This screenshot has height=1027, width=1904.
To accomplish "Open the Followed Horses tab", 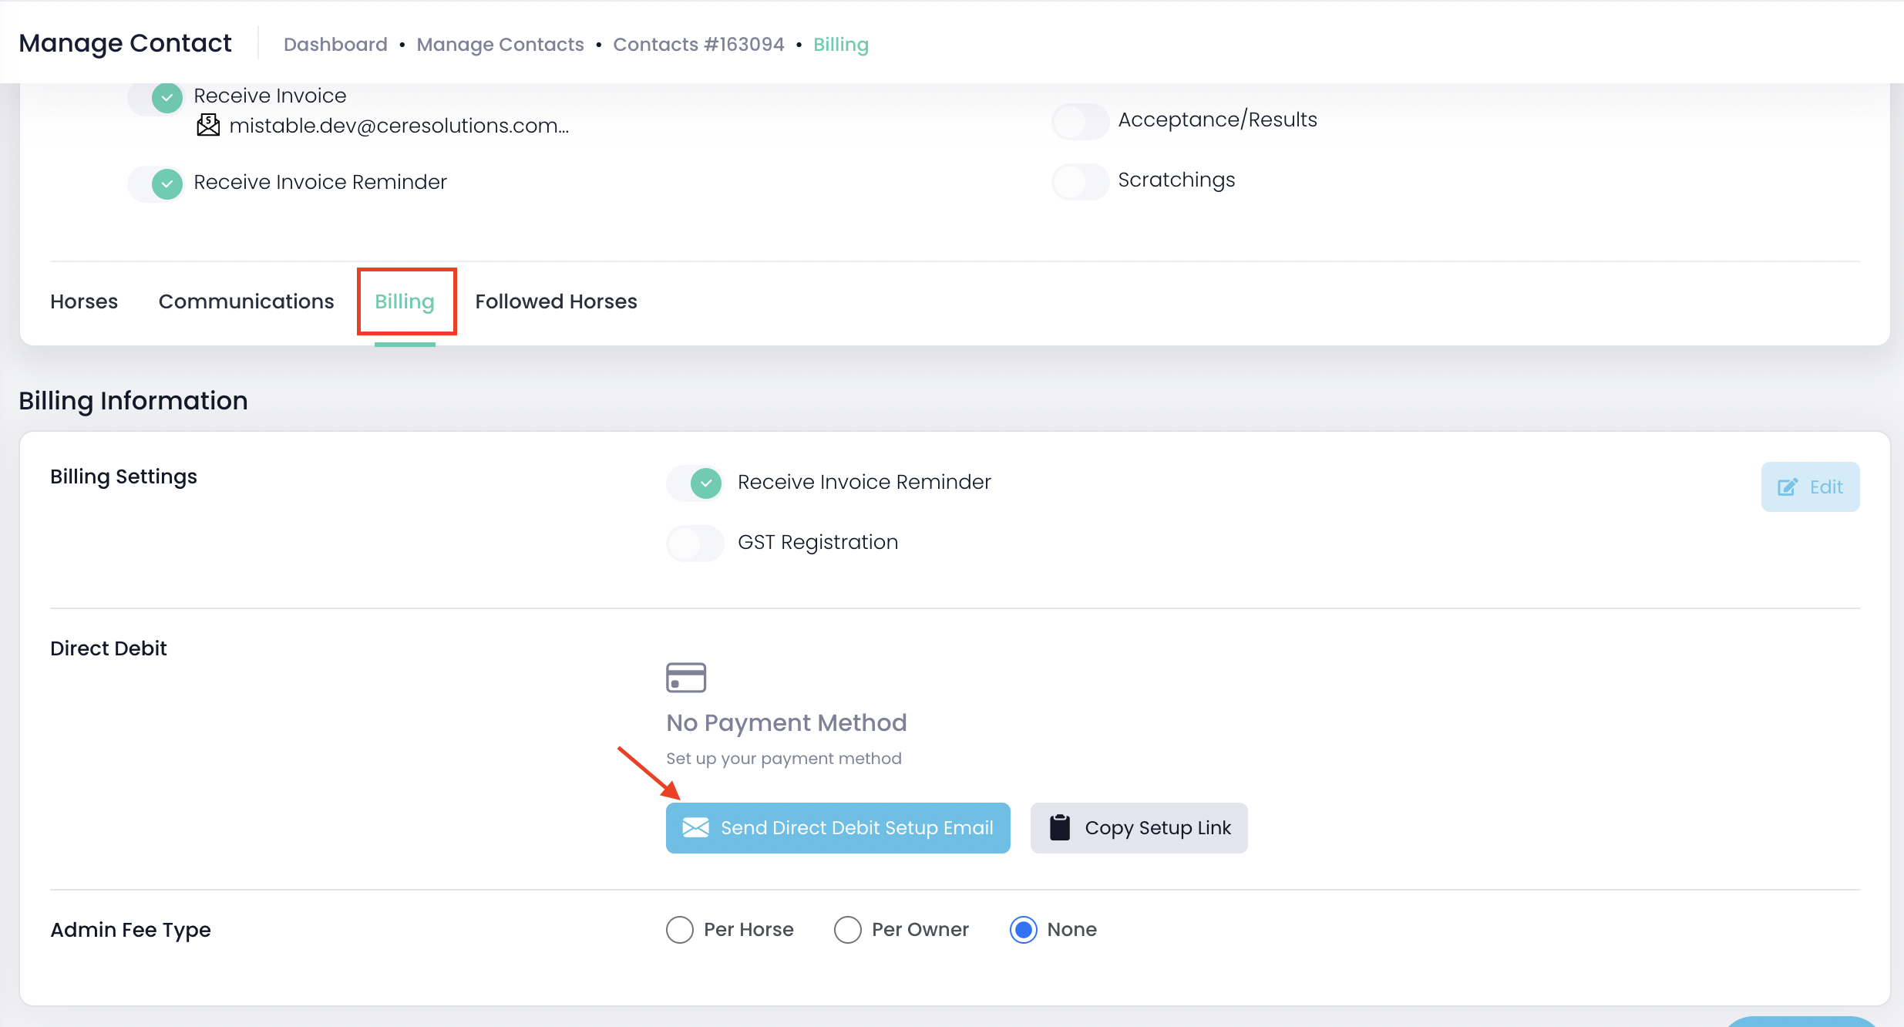I will [556, 301].
